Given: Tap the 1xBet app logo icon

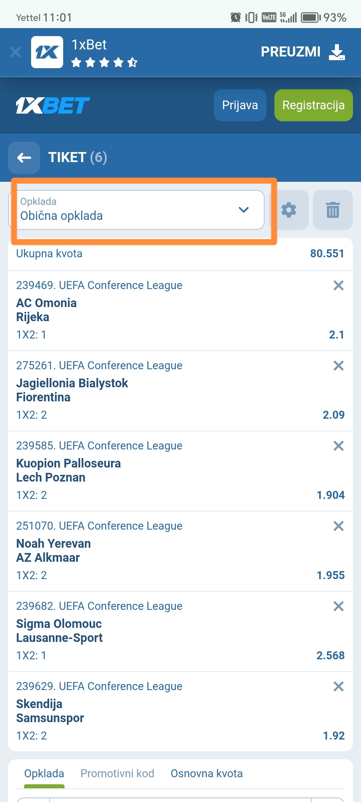Looking at the screenshot, I should (x=47, y=52).
